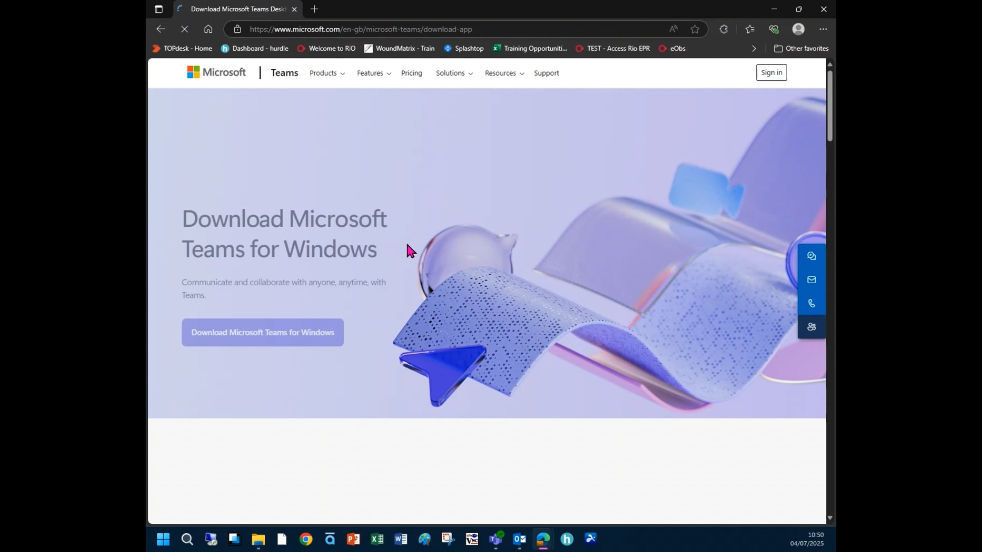This screenshot has width=982, height=552.
Task: Turn on Read aloud in address bar
Action: [x=673, y=29]
